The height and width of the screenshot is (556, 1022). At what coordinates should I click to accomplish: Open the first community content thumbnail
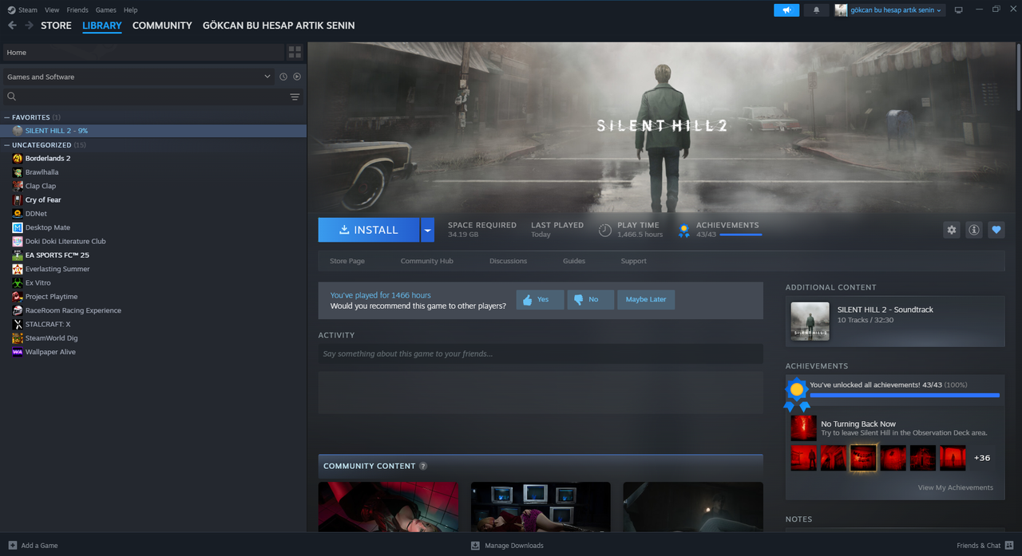tap(388, 507)
